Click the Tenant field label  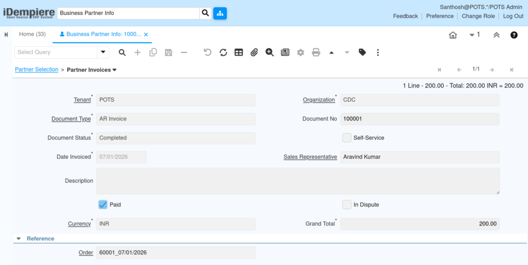coord(82,100)
